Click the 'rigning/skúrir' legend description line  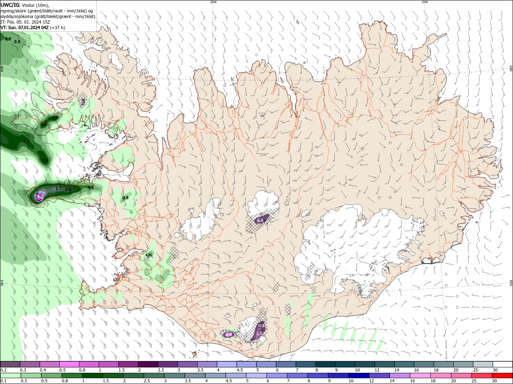click(x=47, y=11)
